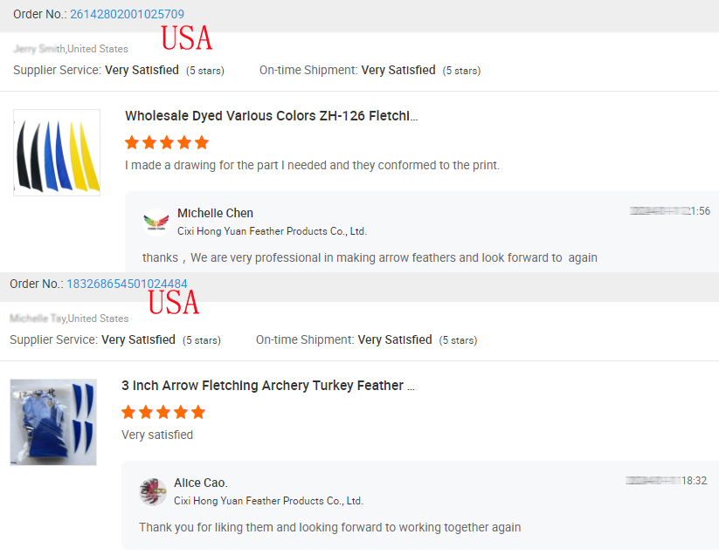Open 3 Inch Arrow Fletching Archery product title
Viewport: 719px width, 555px height.
(267, 386)
